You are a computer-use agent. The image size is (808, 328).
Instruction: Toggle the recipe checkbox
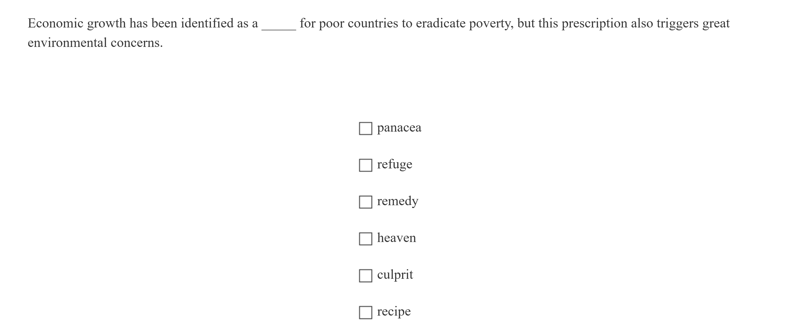pos(366,312)
